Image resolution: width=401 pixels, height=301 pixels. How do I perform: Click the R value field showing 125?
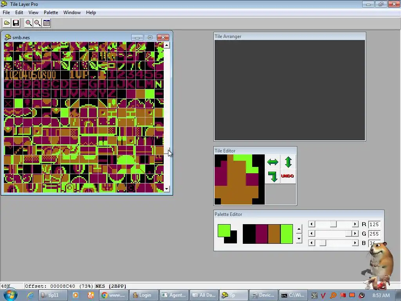click(x=374, y=225)
